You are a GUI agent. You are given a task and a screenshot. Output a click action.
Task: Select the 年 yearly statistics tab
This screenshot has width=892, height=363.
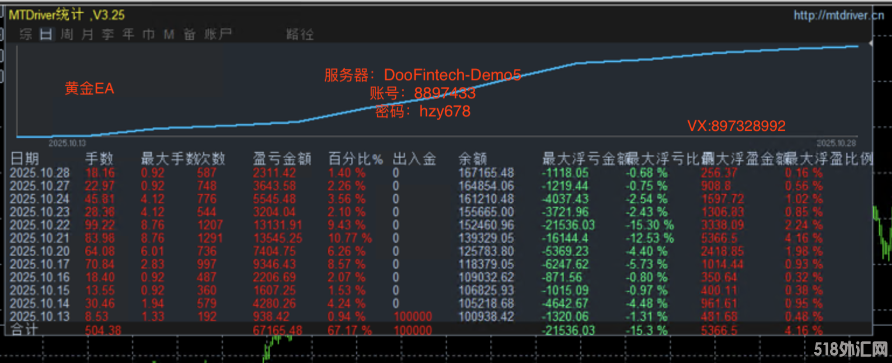tap(128, 34)
